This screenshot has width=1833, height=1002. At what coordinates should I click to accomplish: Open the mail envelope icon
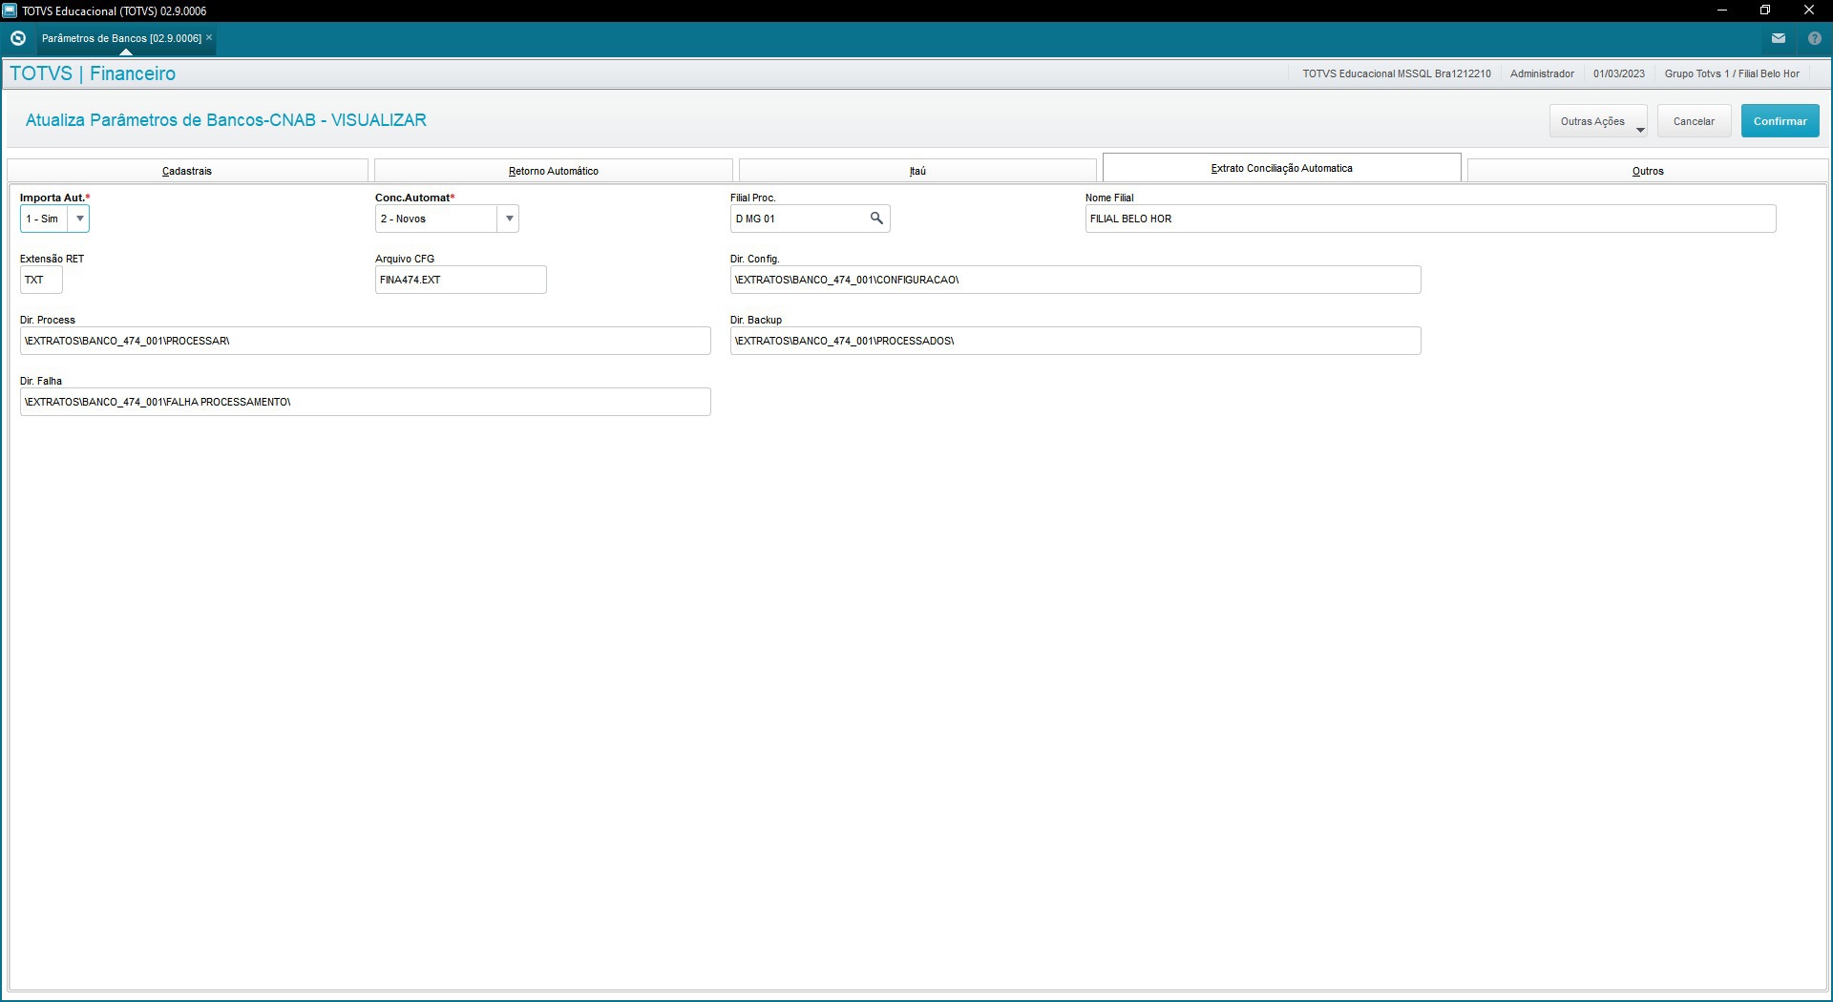[1779, 38]
